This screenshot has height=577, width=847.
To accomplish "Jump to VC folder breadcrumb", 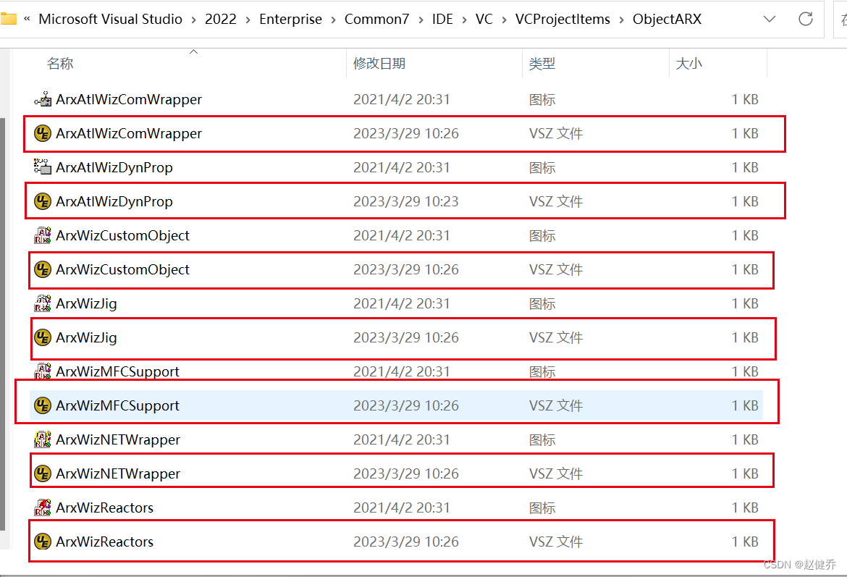I will (484, 19).
